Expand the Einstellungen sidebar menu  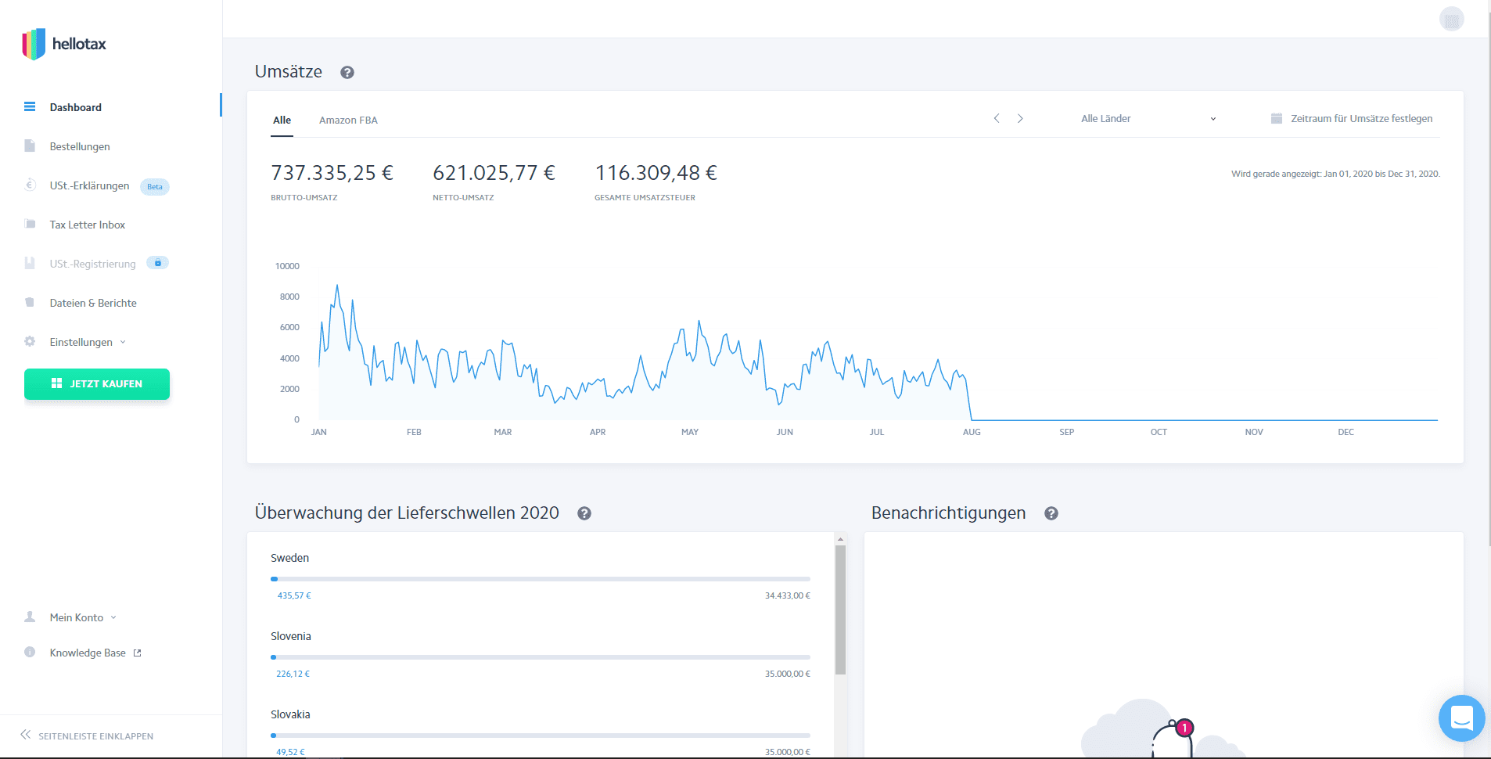pyautogui.click(x=87, y=342)
